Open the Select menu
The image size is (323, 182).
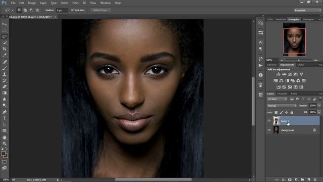(65, 3)
